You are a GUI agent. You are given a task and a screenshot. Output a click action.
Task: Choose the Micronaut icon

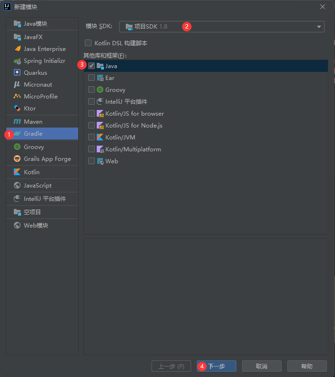point(17,84)
